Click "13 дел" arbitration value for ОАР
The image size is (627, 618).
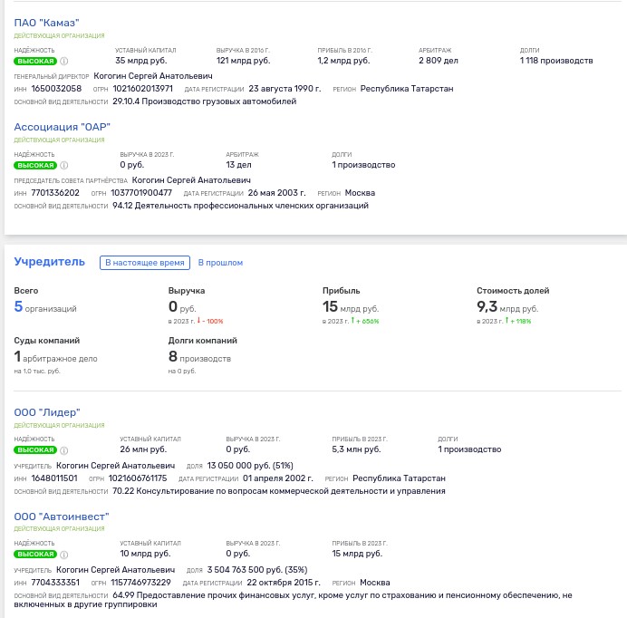238,165
